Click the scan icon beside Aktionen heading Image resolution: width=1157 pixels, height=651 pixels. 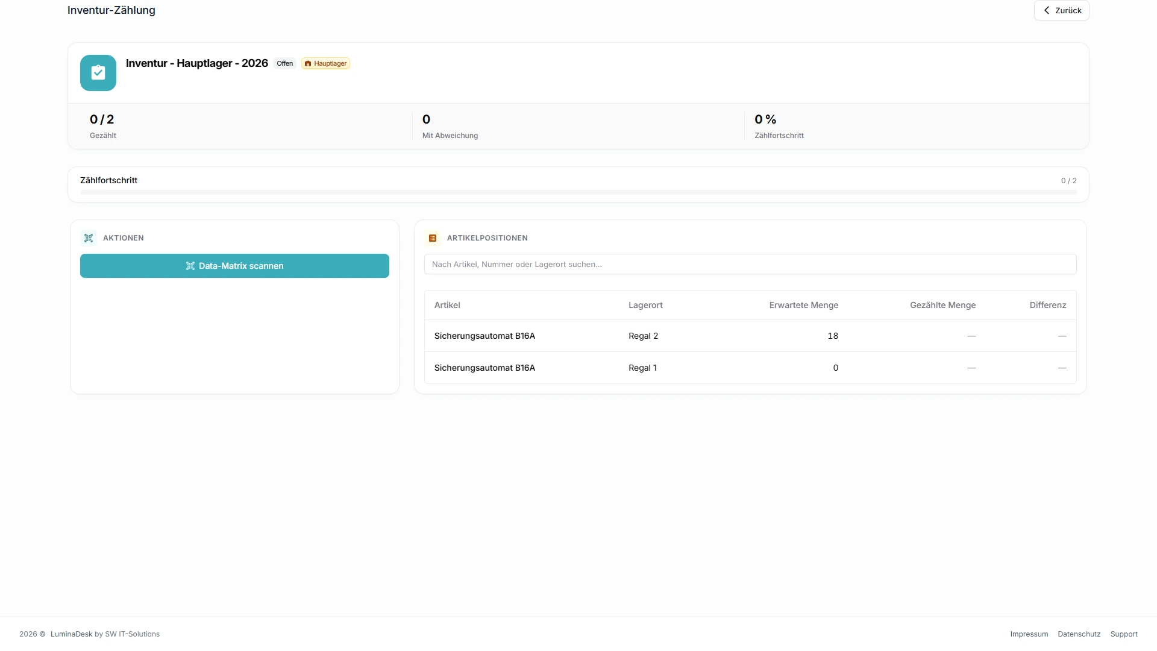pyautogui.click(x=89, y=238)
